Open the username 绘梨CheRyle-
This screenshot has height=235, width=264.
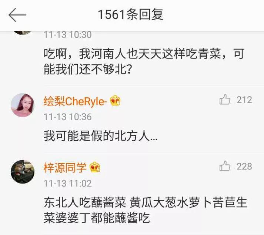[75, 101]
